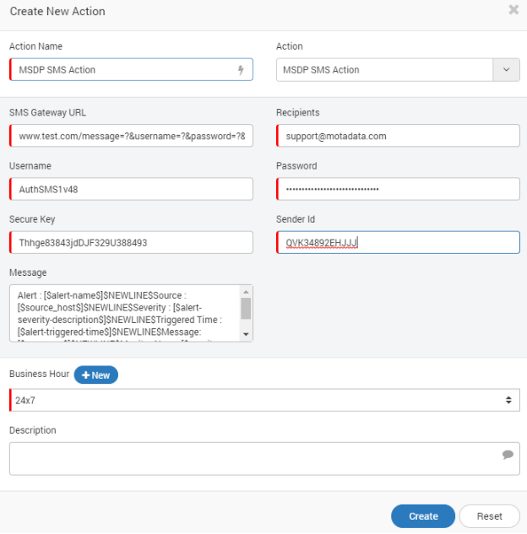
Task: Click the speech bubble icon in Description
Action: click(x=508, y=455)
